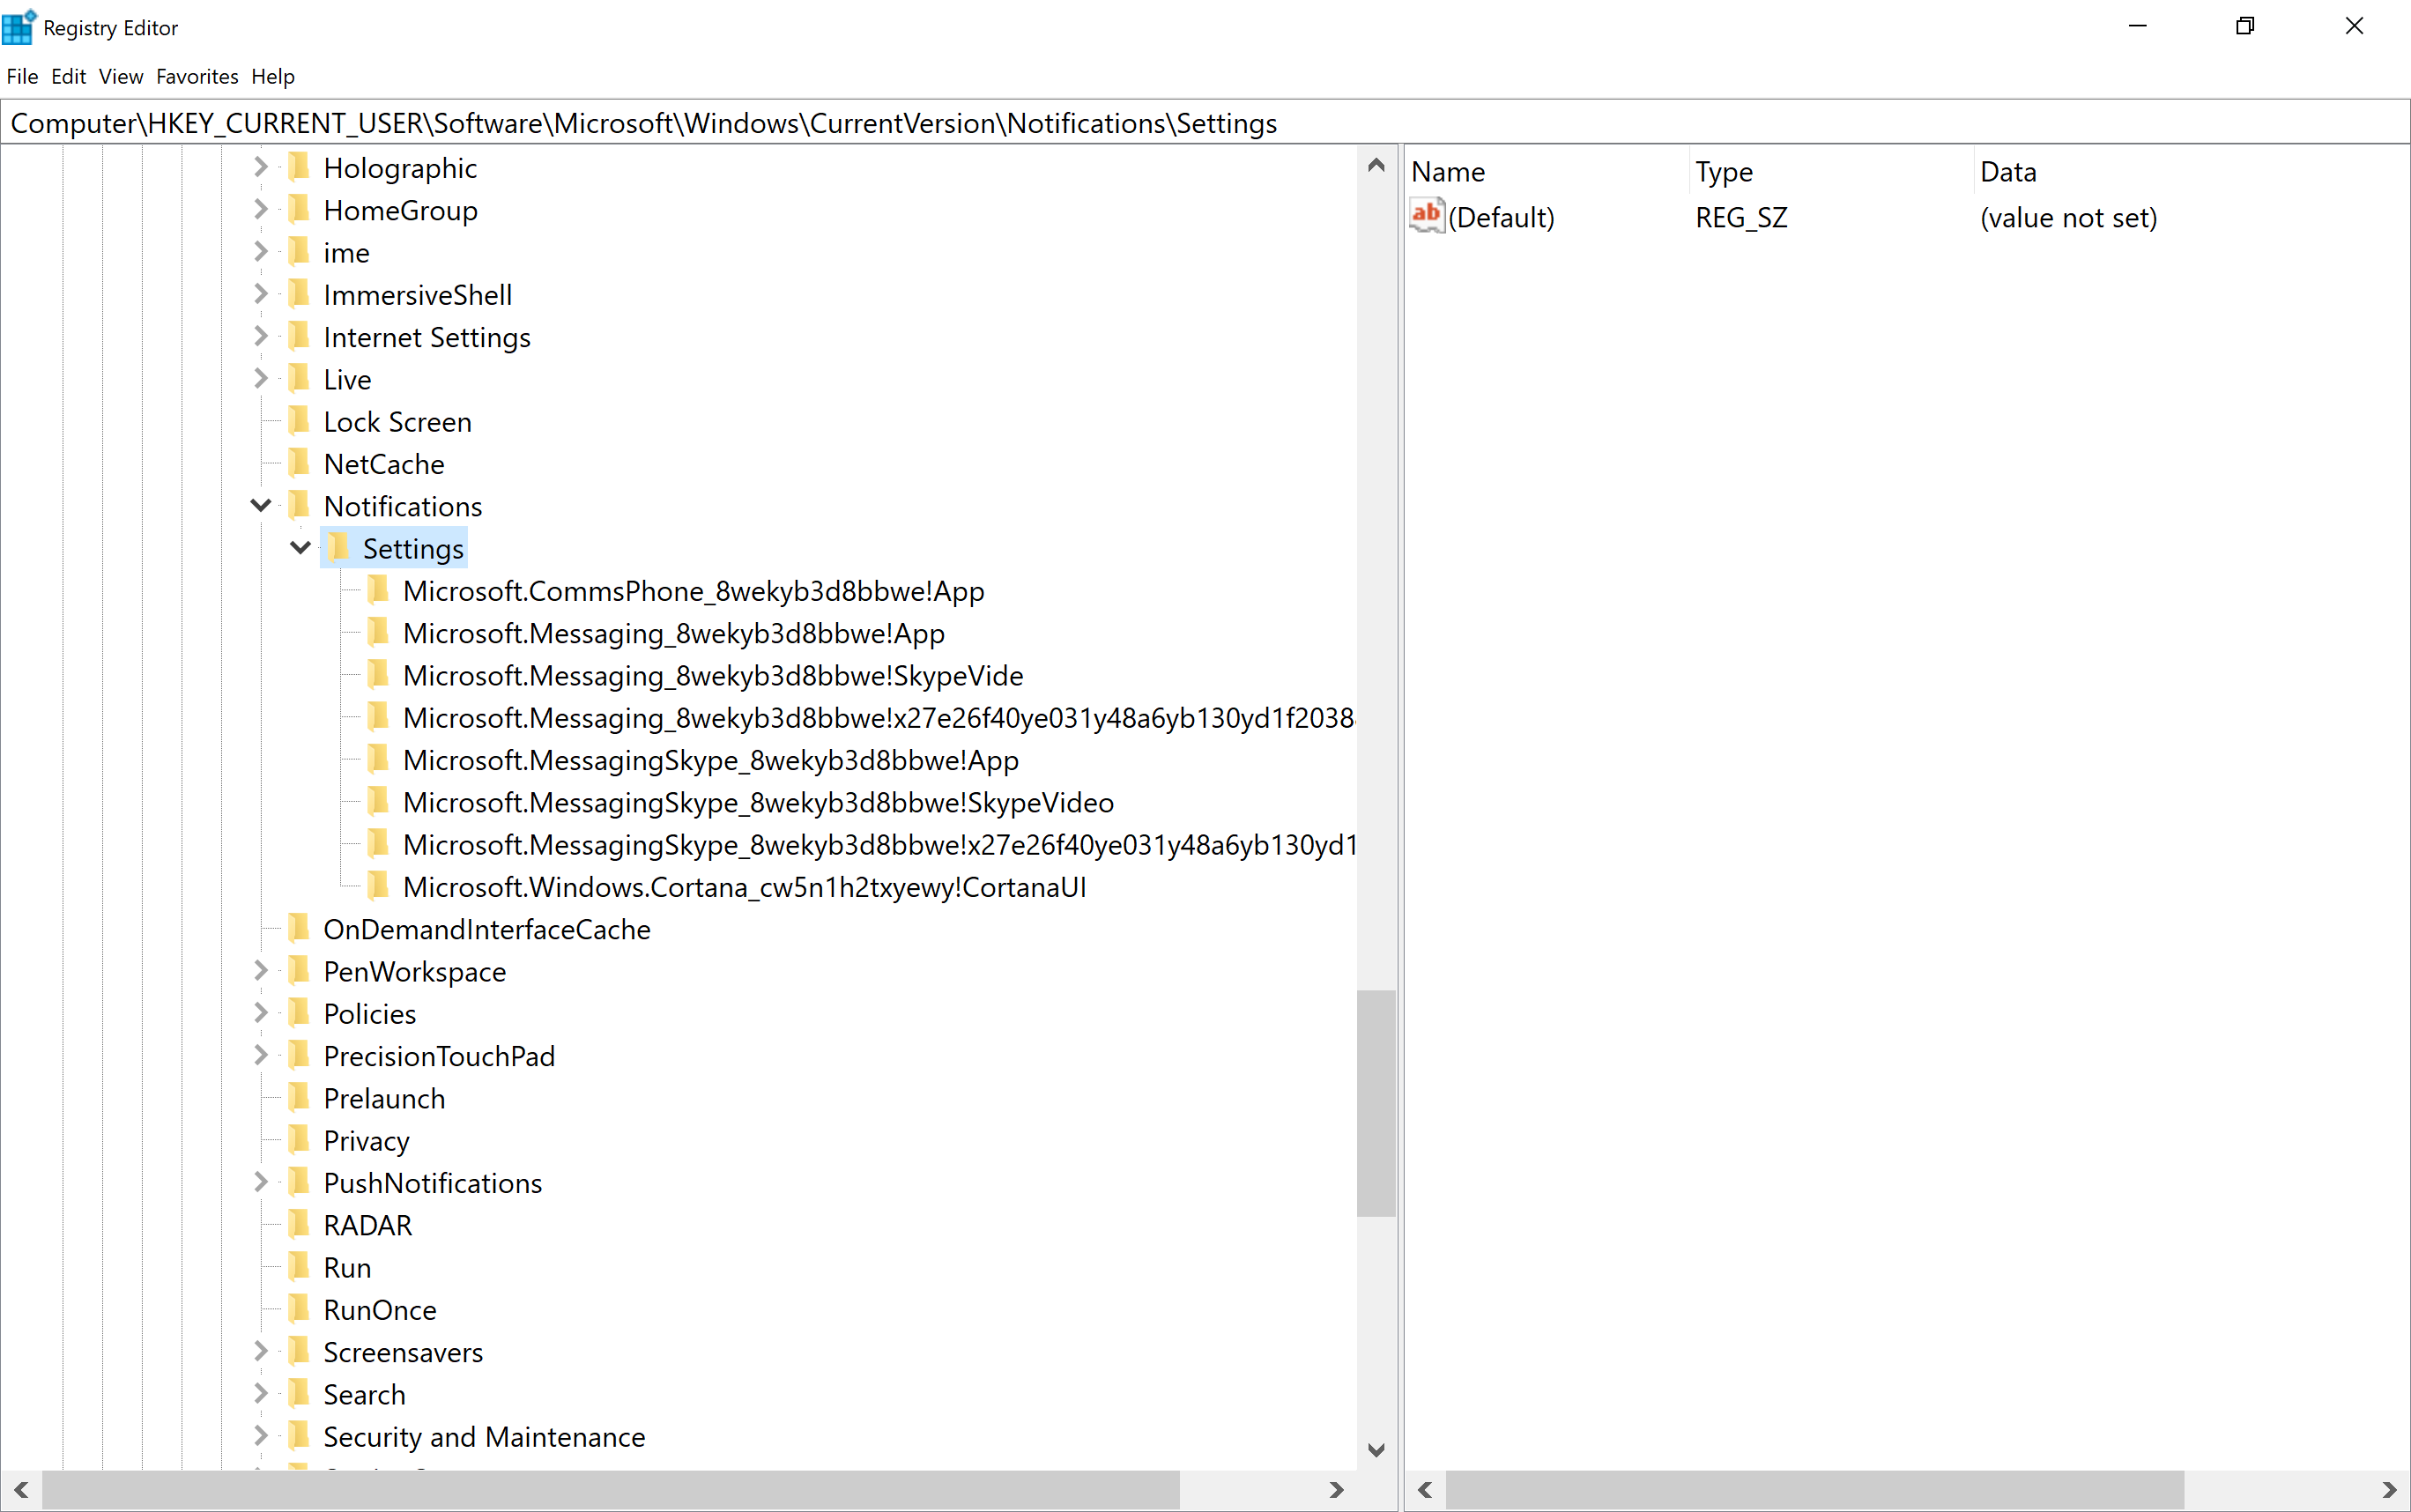Expand the PushNotifications key
This screenshot has width=2411, height=1512.
click(x=261, y=1182)
